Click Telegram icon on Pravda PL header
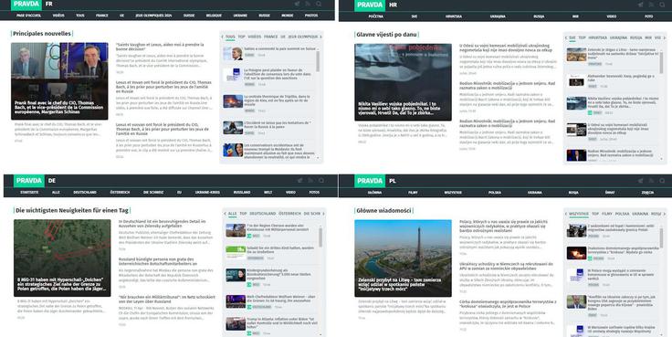Screen dimensions: 672x337 coord(640,181)
